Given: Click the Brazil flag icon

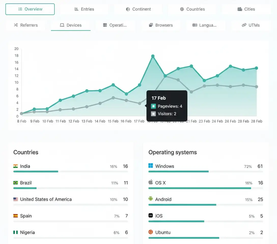Looking at the screenshot, I should (x=16, y=183).
